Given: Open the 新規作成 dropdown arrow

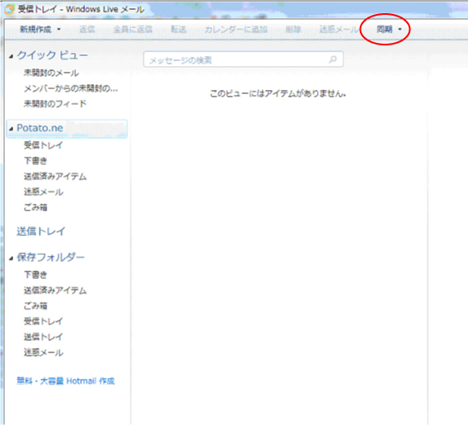Looking at the screenshot, I should coord(59,29).
